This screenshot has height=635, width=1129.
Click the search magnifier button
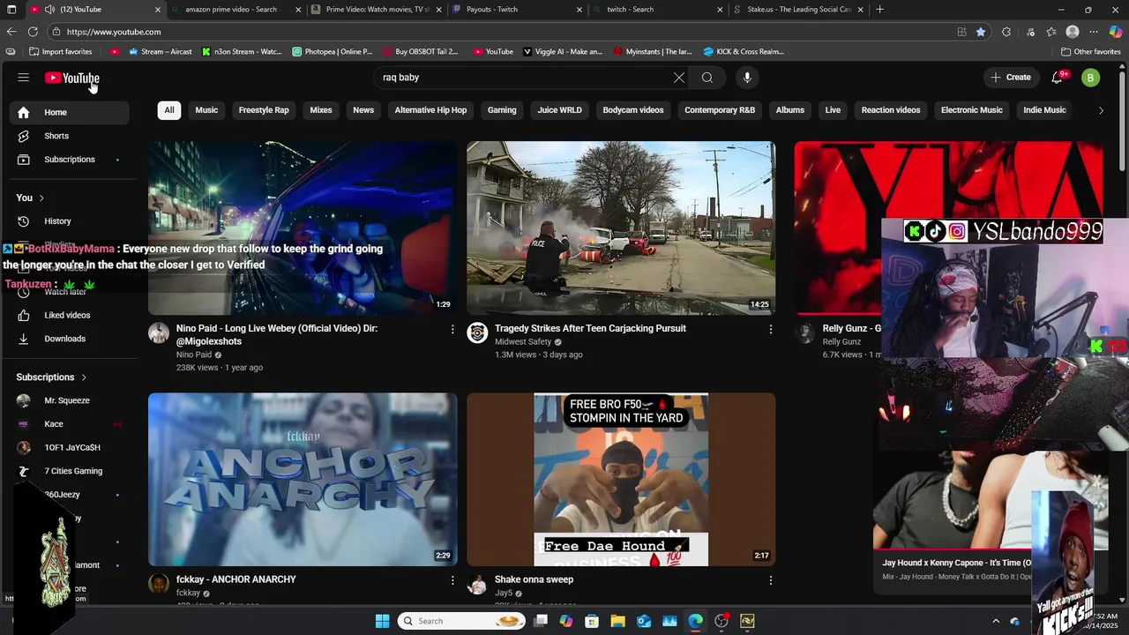point(707,78)
